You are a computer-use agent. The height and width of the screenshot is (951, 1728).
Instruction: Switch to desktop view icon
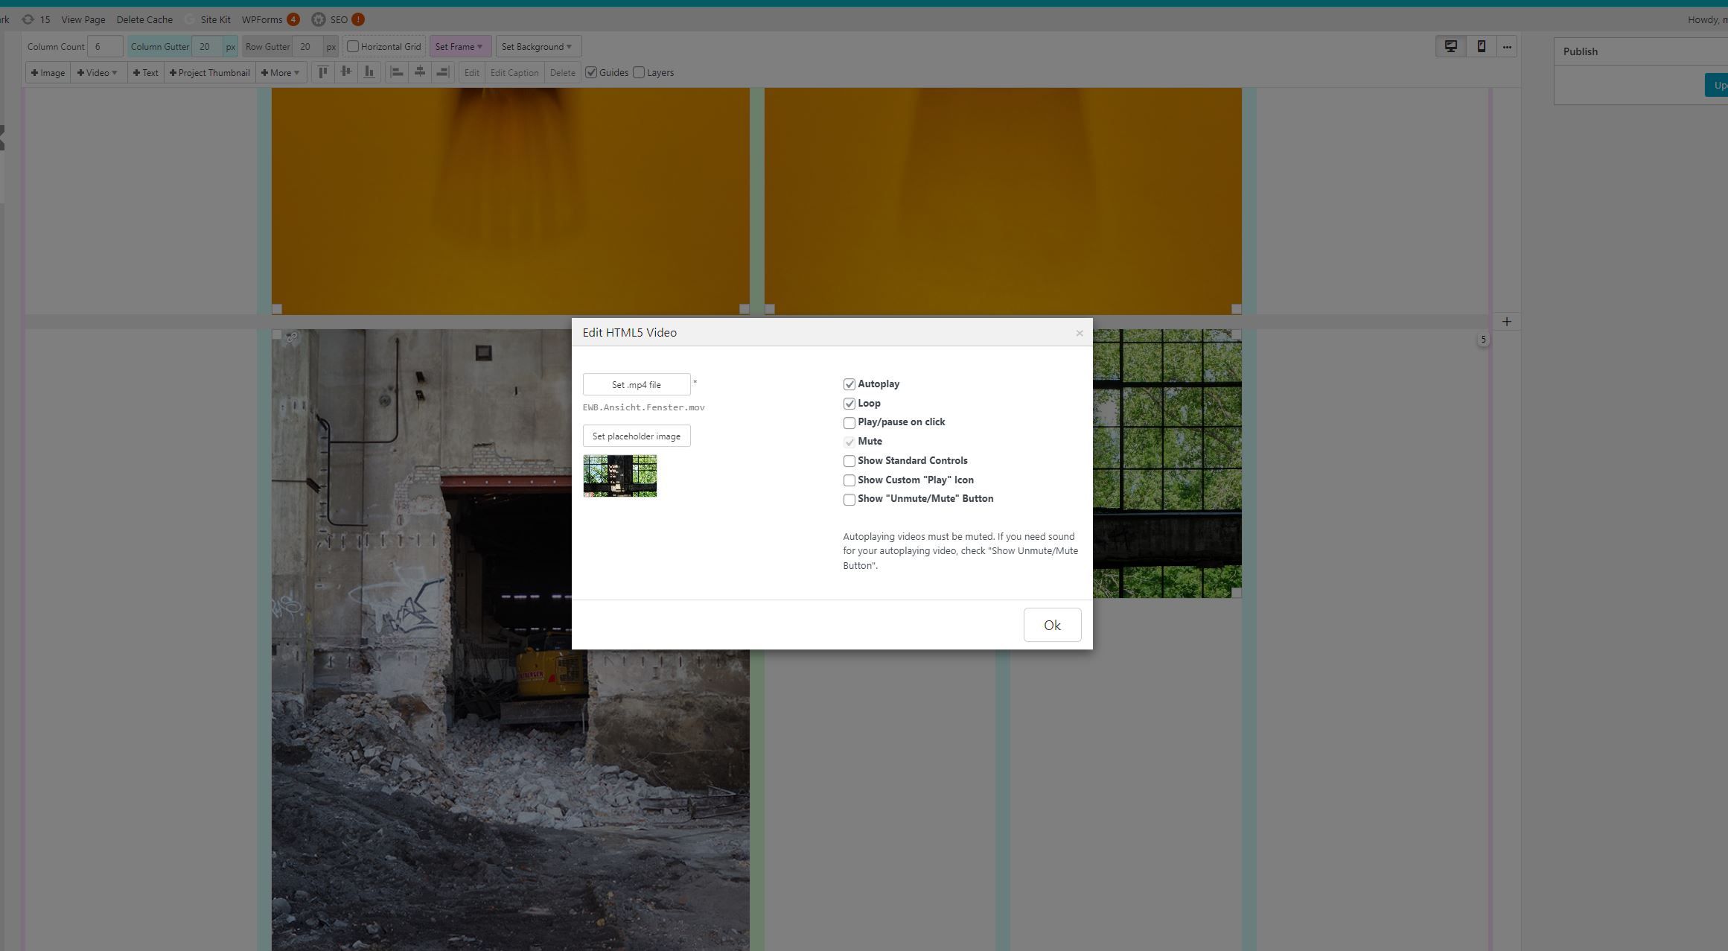[x=1450, y=46]
